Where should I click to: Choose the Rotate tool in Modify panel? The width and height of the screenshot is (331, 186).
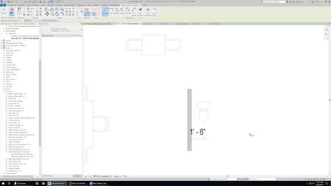tap(57, 14)
